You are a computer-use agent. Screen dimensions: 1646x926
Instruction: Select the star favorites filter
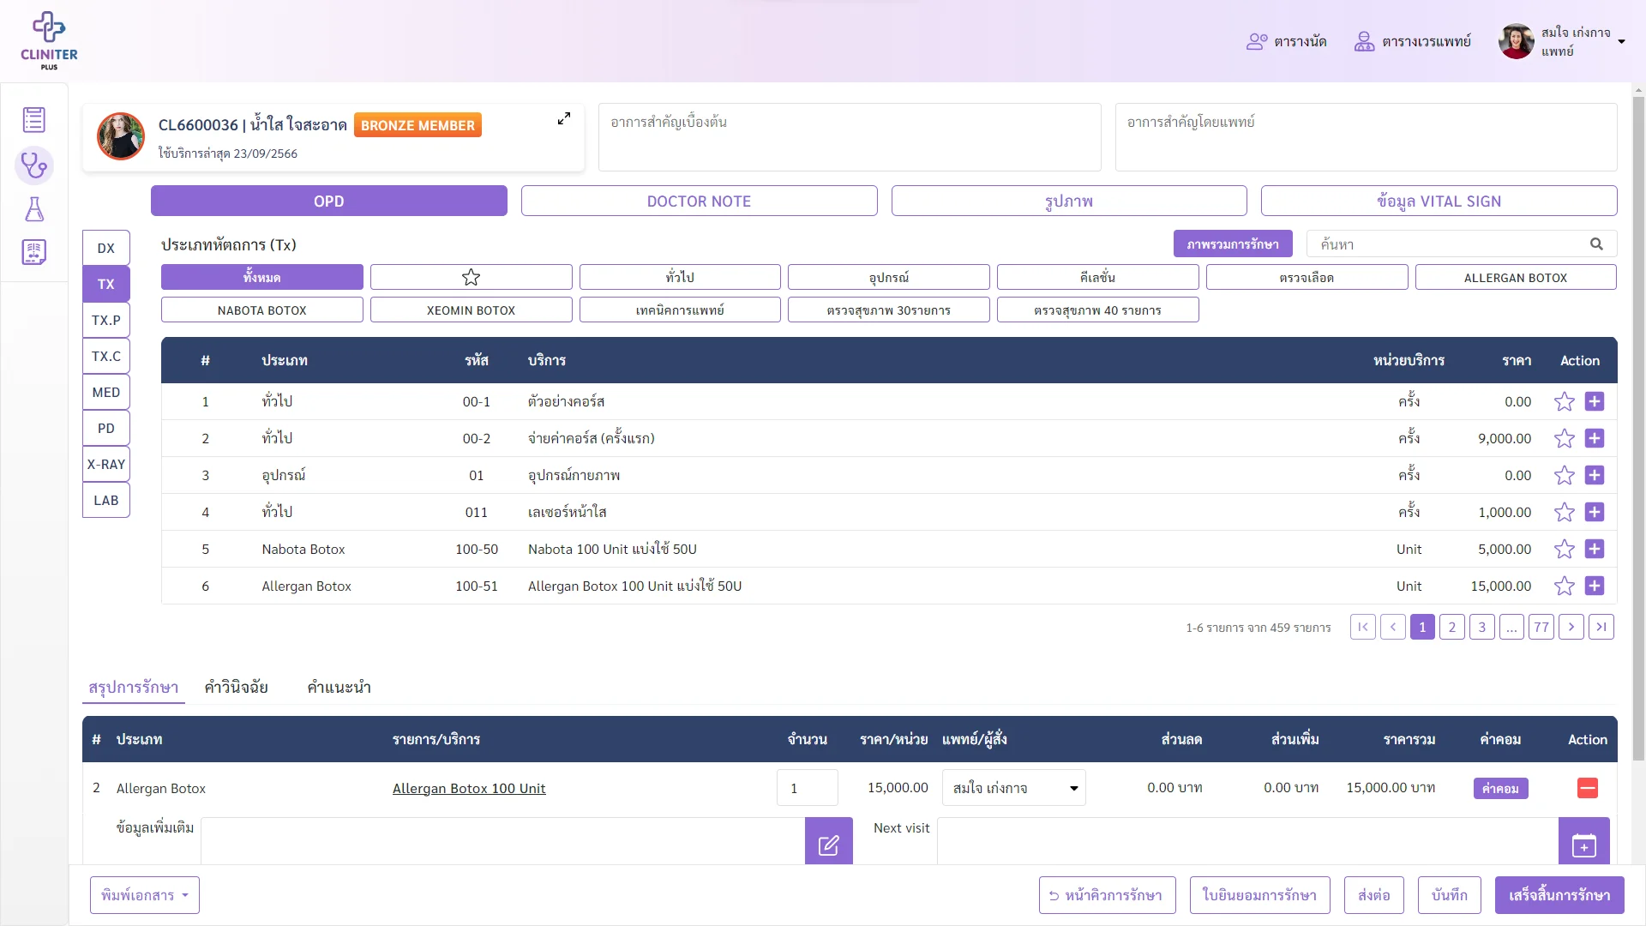click(471, 277)
